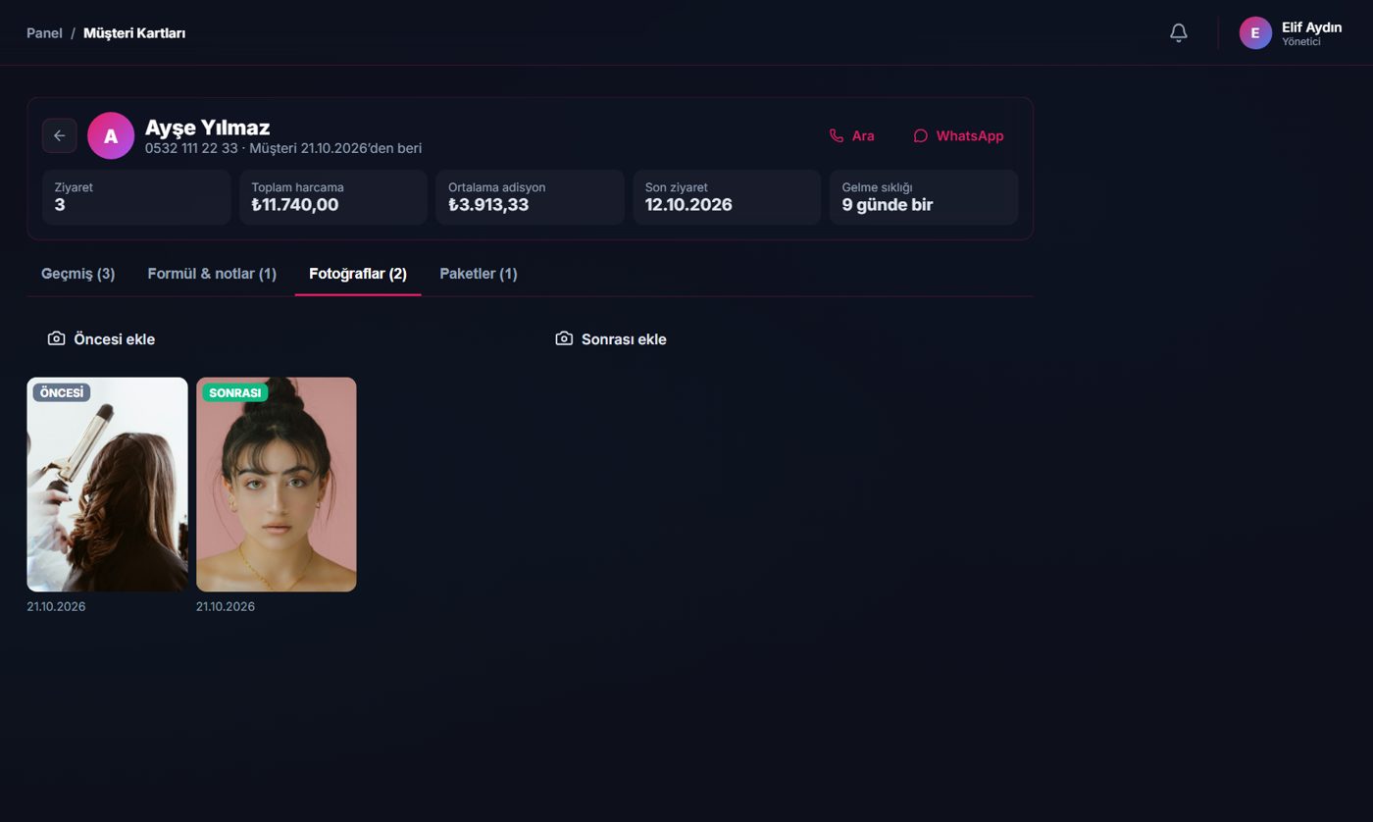Click the date under the SONRASI photo
The height and width of the screenshot is (822, 1373).
click(x=226, y=606)
